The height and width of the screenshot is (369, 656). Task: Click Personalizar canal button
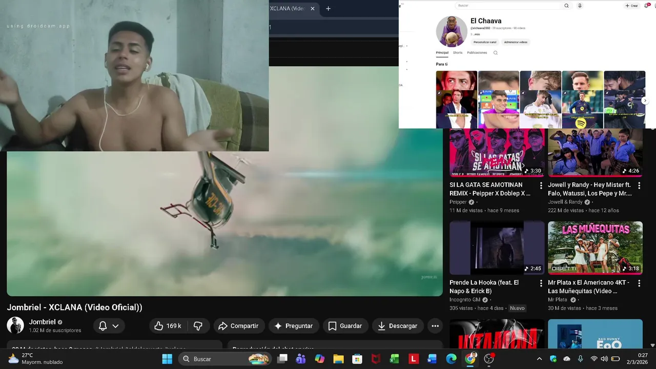click(x=485, y=42)
